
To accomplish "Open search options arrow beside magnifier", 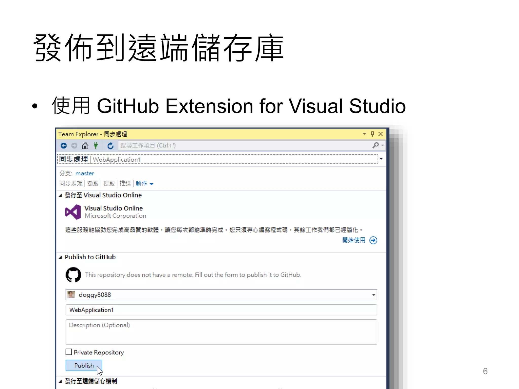I will coord(382,145).
